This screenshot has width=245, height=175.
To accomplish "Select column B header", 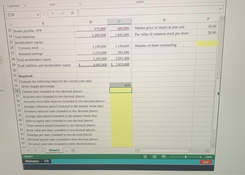I will pyautogui.click(x=91, y=22).
